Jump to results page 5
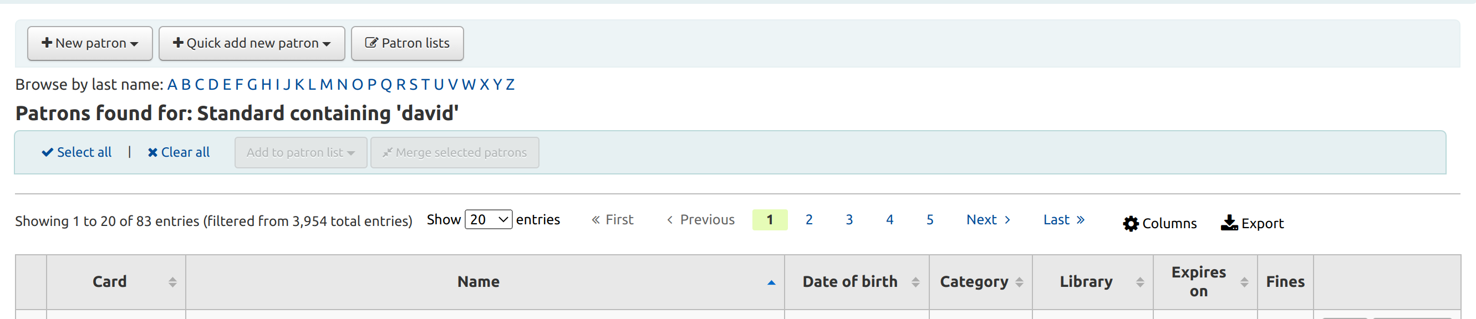The height and width of the screenshot is (319, 1476). 929,219
